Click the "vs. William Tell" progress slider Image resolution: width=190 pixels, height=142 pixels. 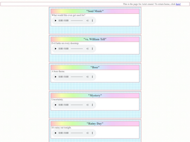tap(77, 49)
